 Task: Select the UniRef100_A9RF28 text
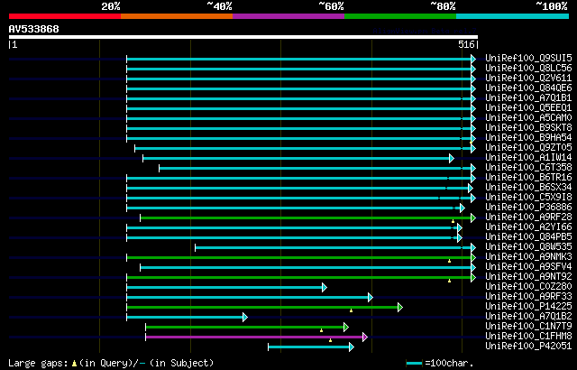[528, 217]
